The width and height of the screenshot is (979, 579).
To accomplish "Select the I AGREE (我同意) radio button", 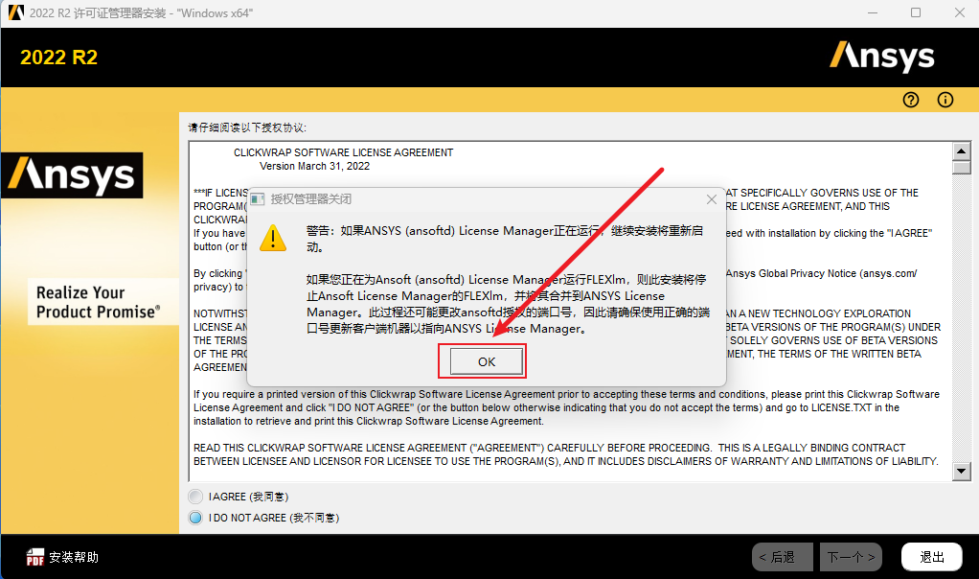I will point(196,497).
